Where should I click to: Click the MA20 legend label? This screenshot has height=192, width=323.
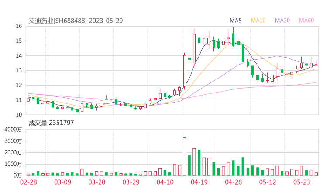tap(282, 21)
